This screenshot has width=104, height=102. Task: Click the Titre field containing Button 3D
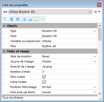pos(70,46)
